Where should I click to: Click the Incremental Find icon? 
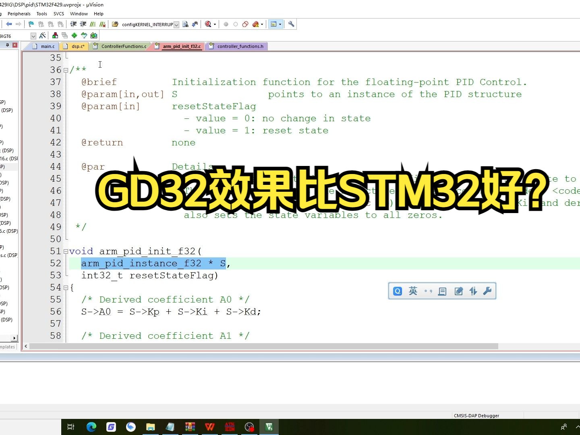click(195, 24)
